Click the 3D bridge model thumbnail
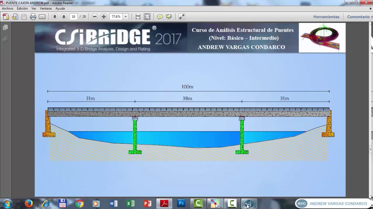The image size is (373, 209). pyautogui.click(x=322, y=38)
